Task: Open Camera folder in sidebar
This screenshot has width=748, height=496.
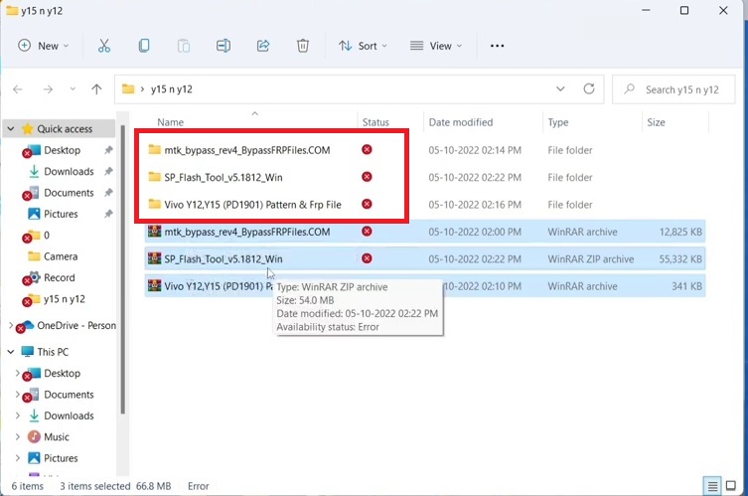Action: 61,256
